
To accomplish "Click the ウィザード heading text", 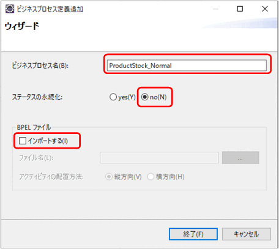I will (x=22, y=26).
